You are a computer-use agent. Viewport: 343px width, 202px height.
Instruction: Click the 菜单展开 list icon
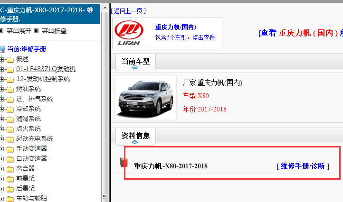[1, 31]
